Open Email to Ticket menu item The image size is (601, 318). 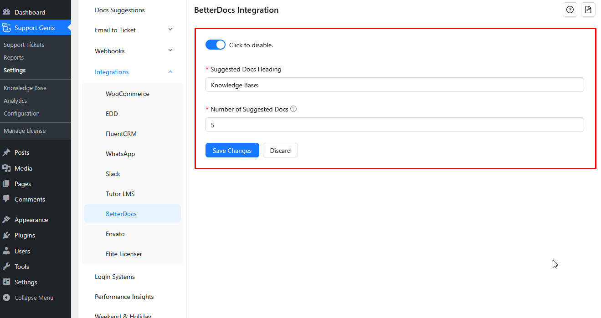tap(115, 30)
